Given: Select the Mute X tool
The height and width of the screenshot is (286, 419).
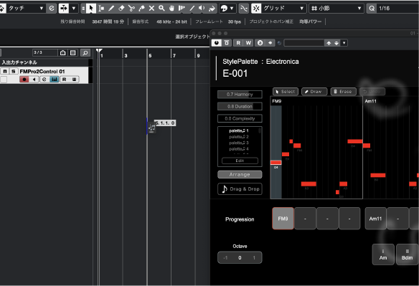Looking at the screenshot, I should coord(151,9).
